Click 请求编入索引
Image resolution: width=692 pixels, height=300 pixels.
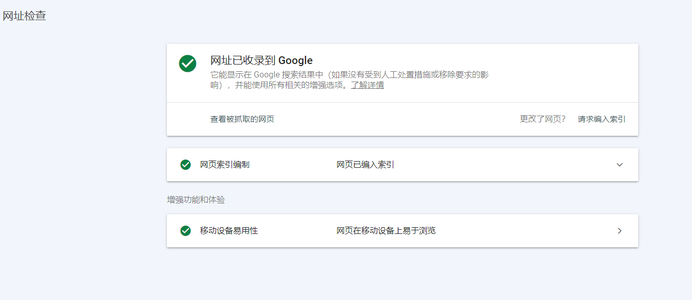pyautogui.click(x=601, y=119)
